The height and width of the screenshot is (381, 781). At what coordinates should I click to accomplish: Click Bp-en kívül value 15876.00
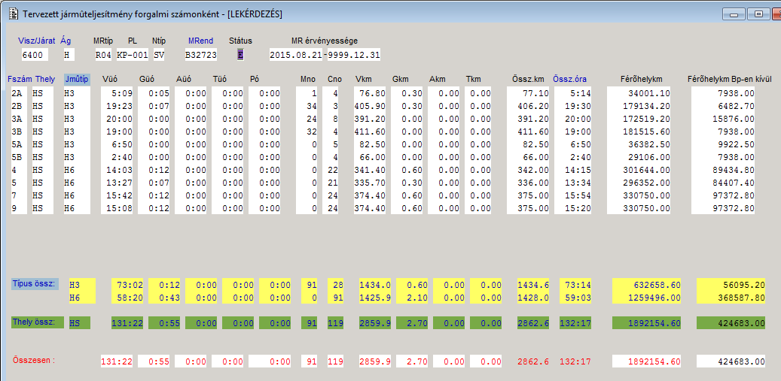tap(722, 119)
